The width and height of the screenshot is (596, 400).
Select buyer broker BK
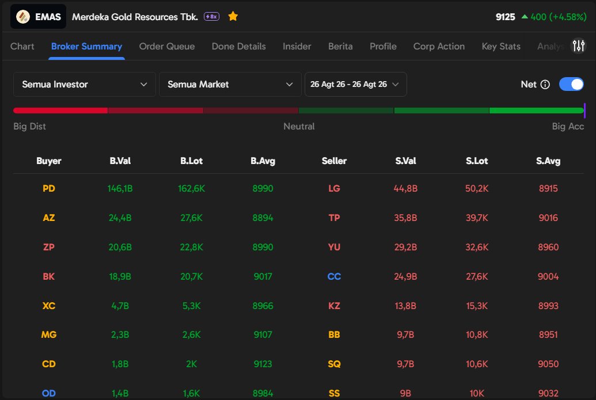point(48,276)
